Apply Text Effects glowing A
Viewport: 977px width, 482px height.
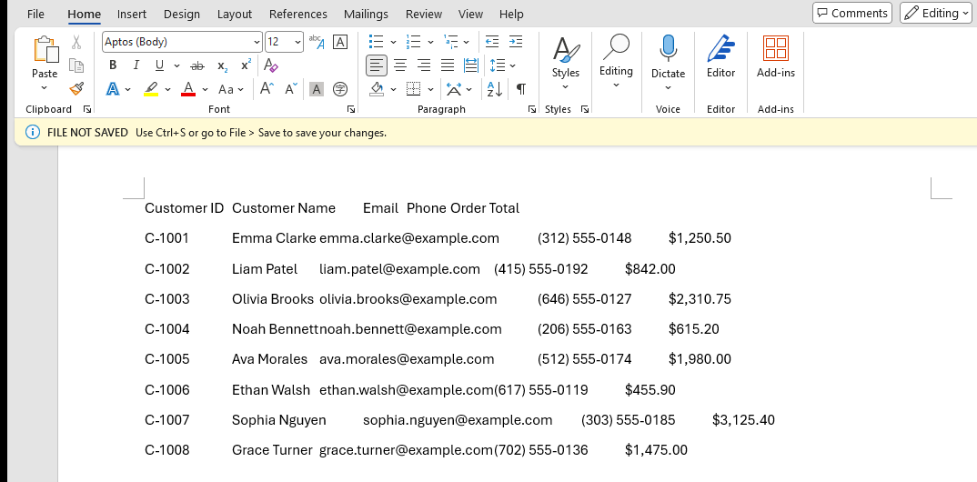point(113,89)
